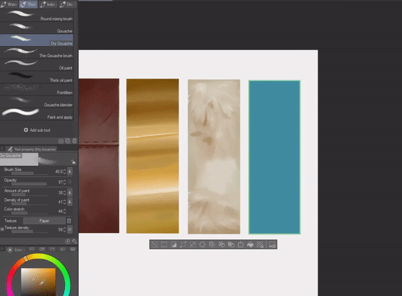Shrink selected area using launcher icon

193,244
